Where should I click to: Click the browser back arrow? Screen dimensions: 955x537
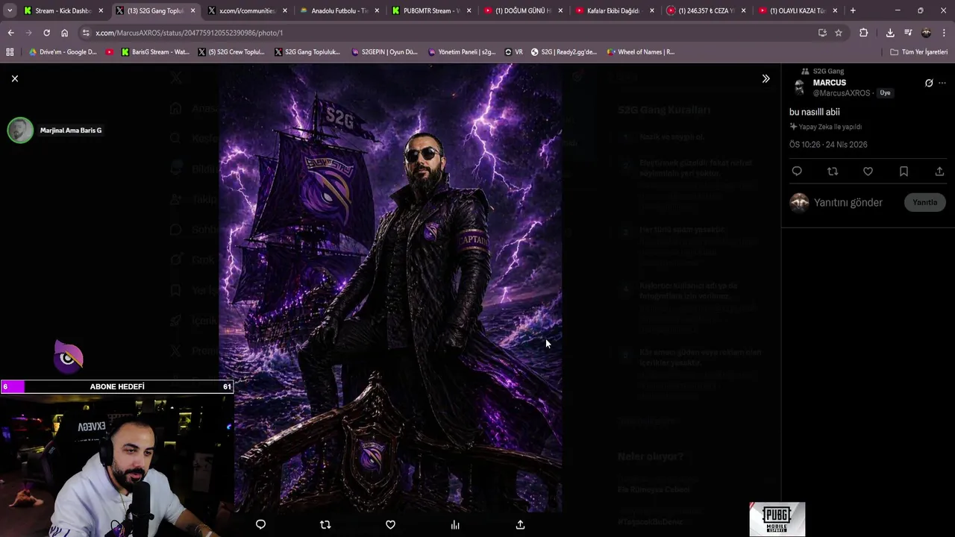tap(10, 33)
